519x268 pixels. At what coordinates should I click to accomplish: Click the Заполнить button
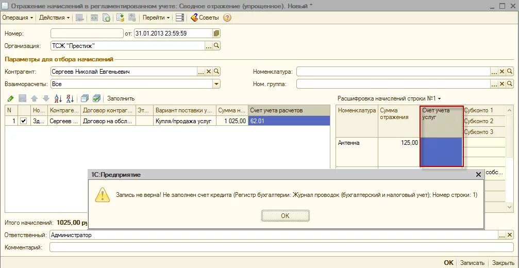[x=121, y=98]
